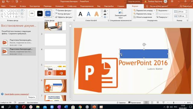Viewport: 193px width, 109px height.
Task: Switch to Reading view icon
Action: (x=158, y=103)
